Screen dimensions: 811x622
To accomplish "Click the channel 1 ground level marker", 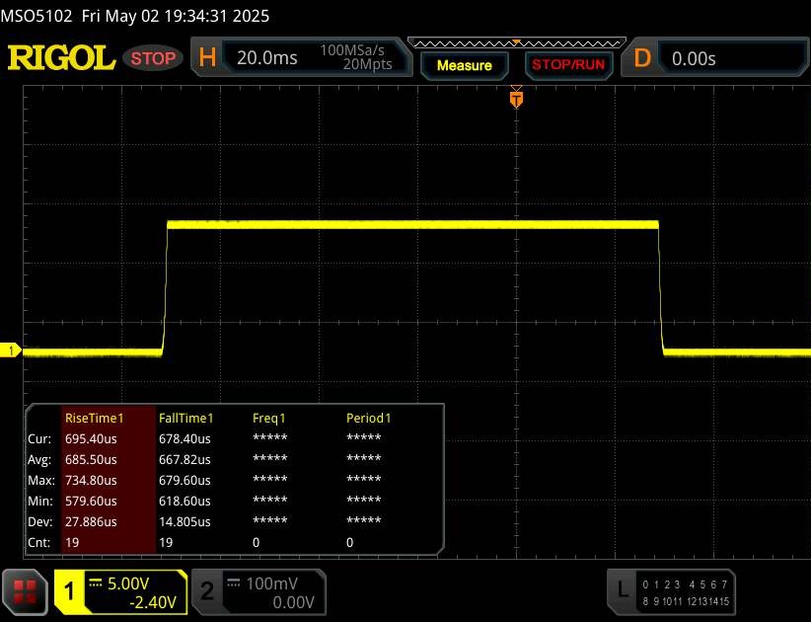I will coord(10,350).
